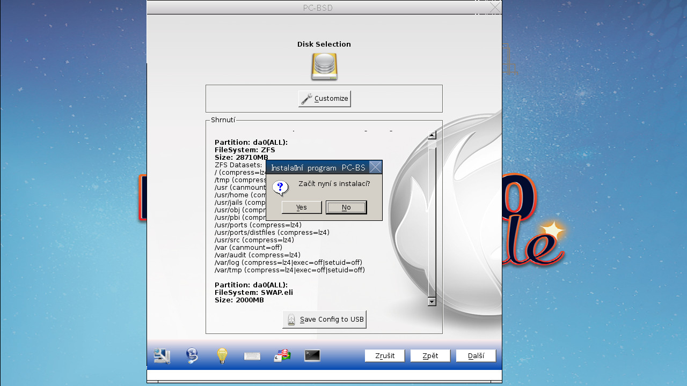Select '/var/log' dataset line
687x386 pixels.
[x=289, y=263]
